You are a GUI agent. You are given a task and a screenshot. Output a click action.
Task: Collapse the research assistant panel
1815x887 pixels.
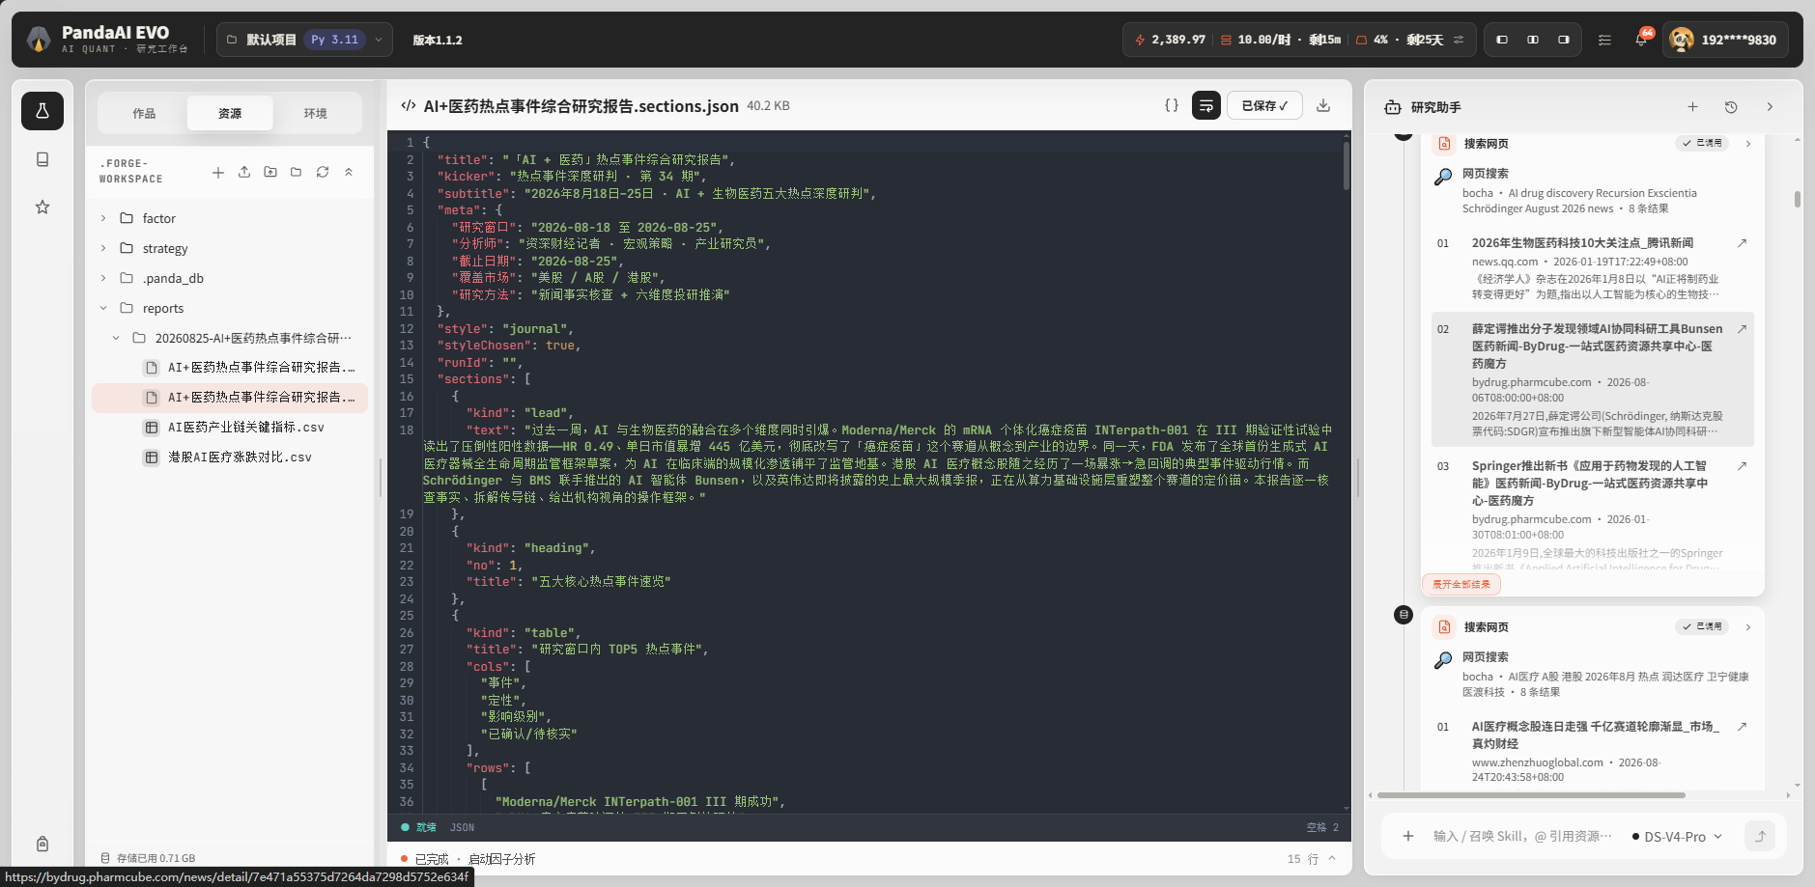1770,107
